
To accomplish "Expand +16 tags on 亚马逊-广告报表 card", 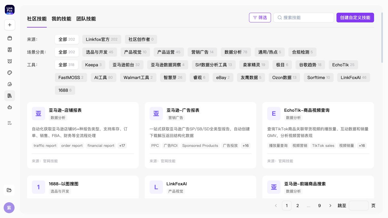I will pos(246,146).
